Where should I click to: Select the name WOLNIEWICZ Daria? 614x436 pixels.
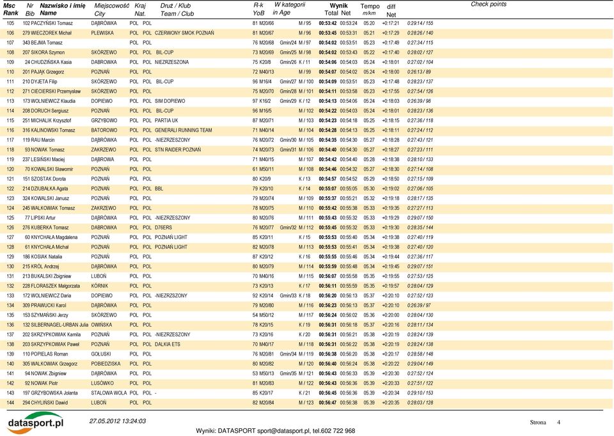51,296
